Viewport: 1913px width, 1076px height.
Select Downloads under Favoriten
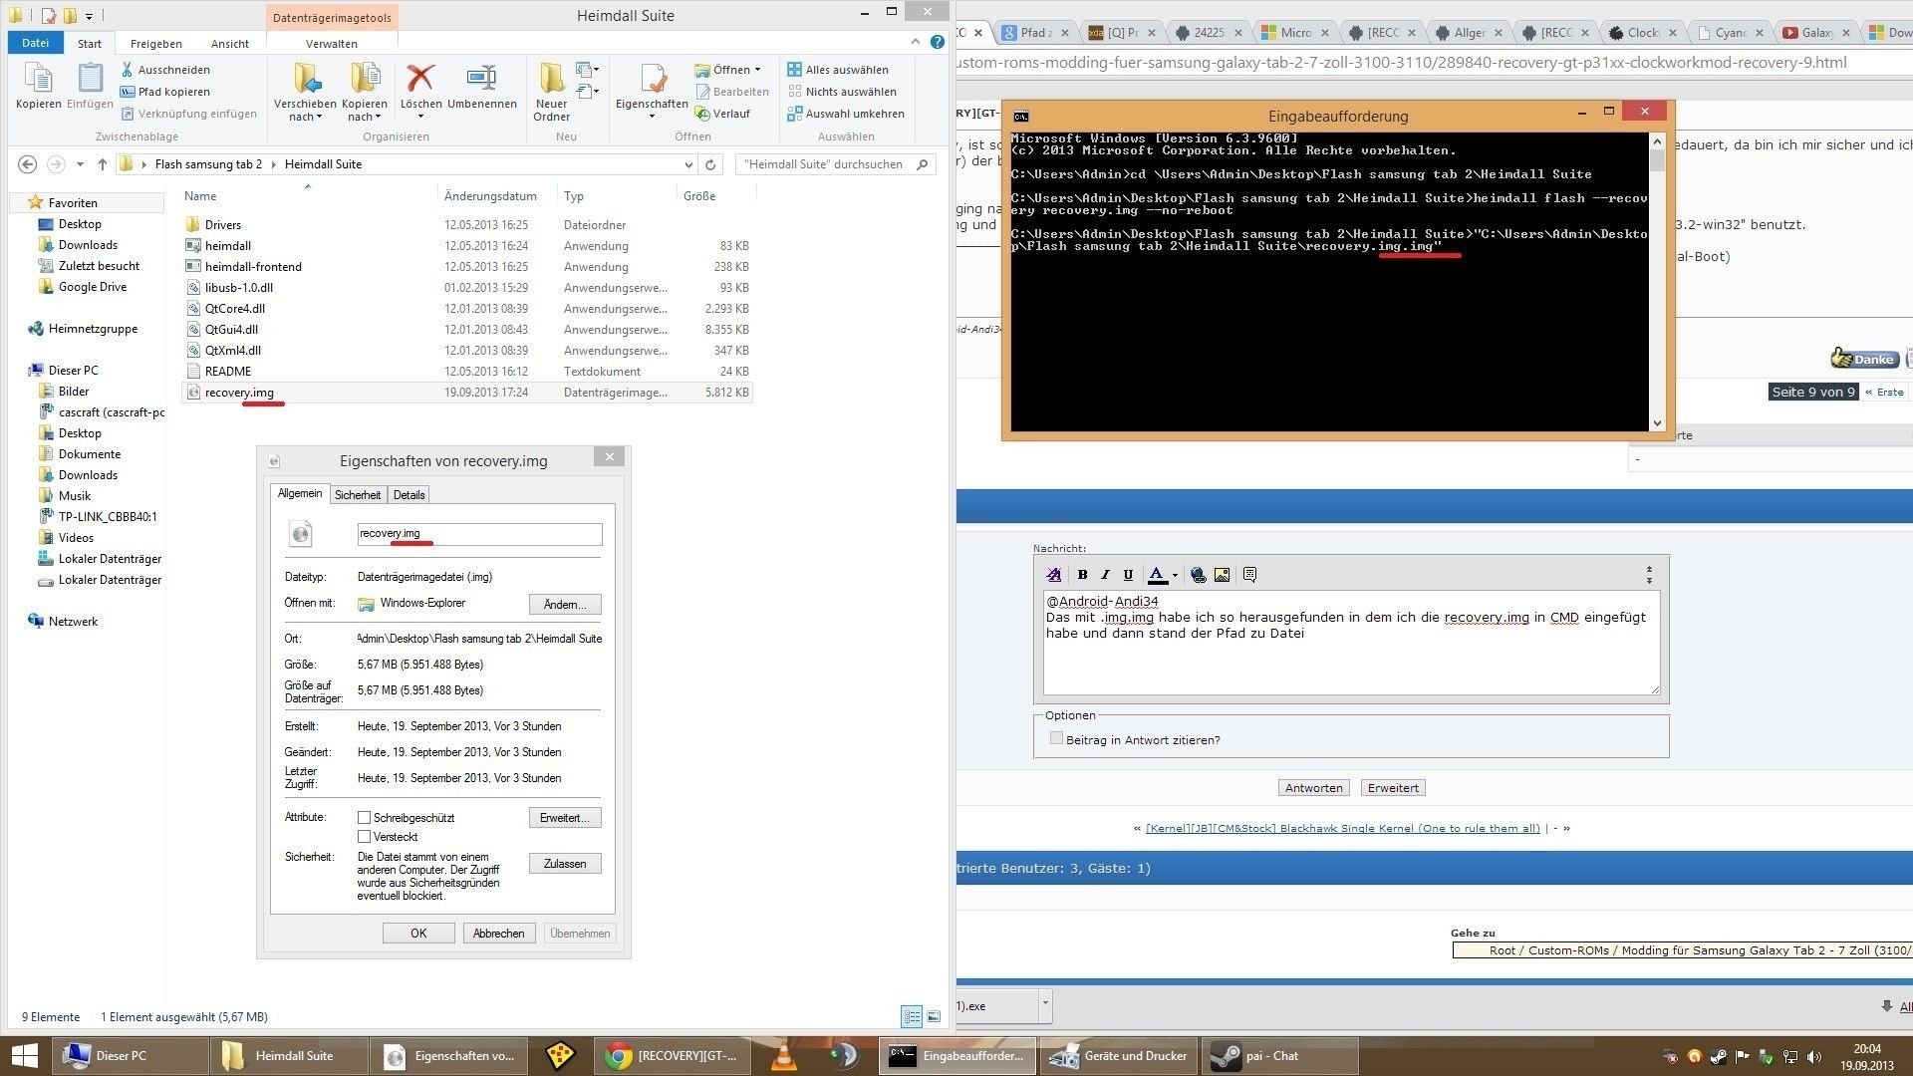tap(88, 245)
